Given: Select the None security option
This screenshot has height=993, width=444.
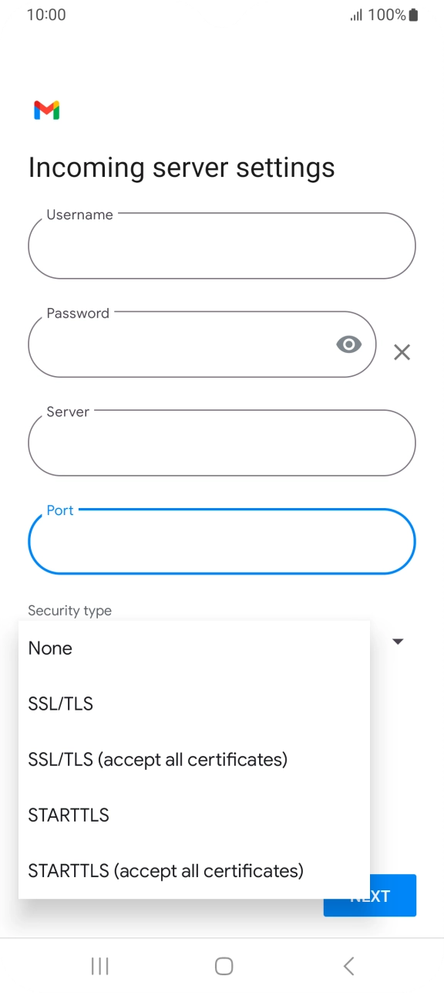Looking at the screenshot, I should coord(49,648).
